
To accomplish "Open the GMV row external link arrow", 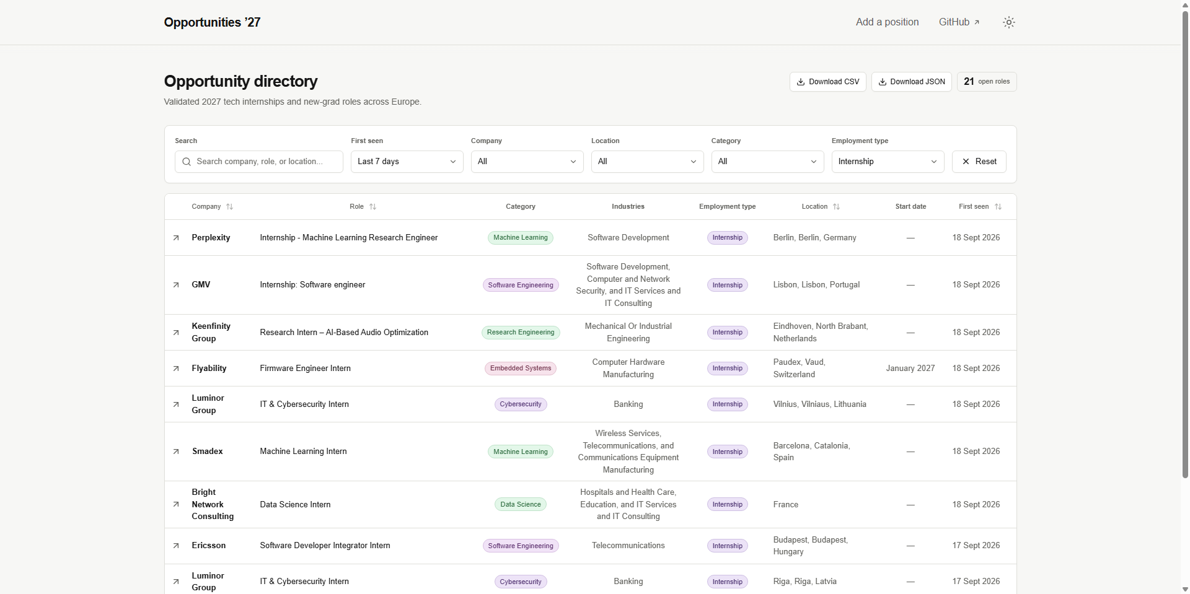I will (x=176, y=285).
